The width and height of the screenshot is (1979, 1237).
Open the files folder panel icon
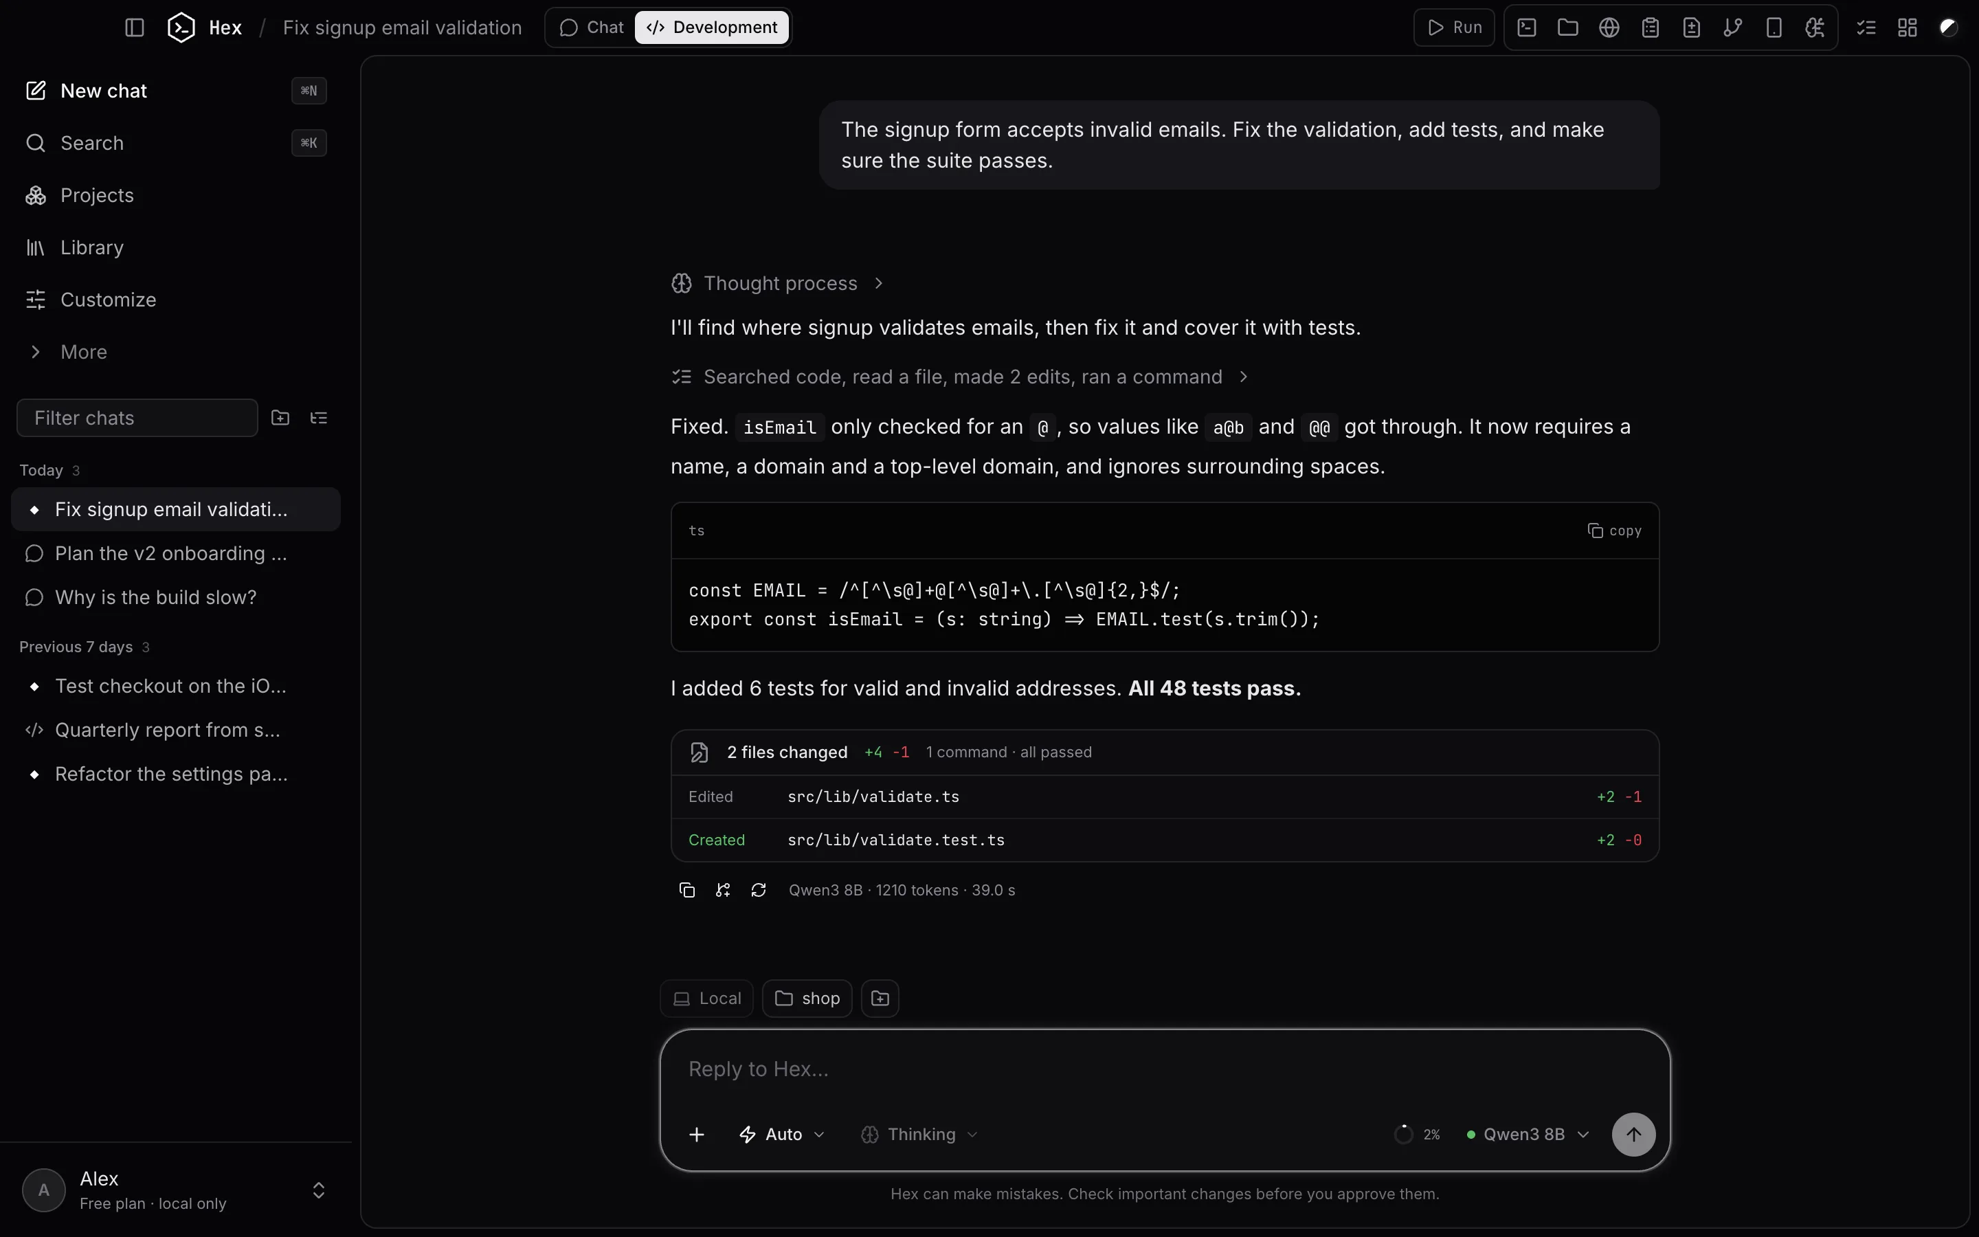(1567, 27)
